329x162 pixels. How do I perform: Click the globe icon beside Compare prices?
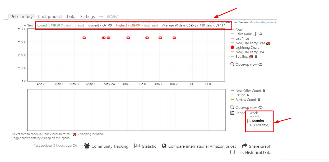pyautogui.click(x=164, y=146)
